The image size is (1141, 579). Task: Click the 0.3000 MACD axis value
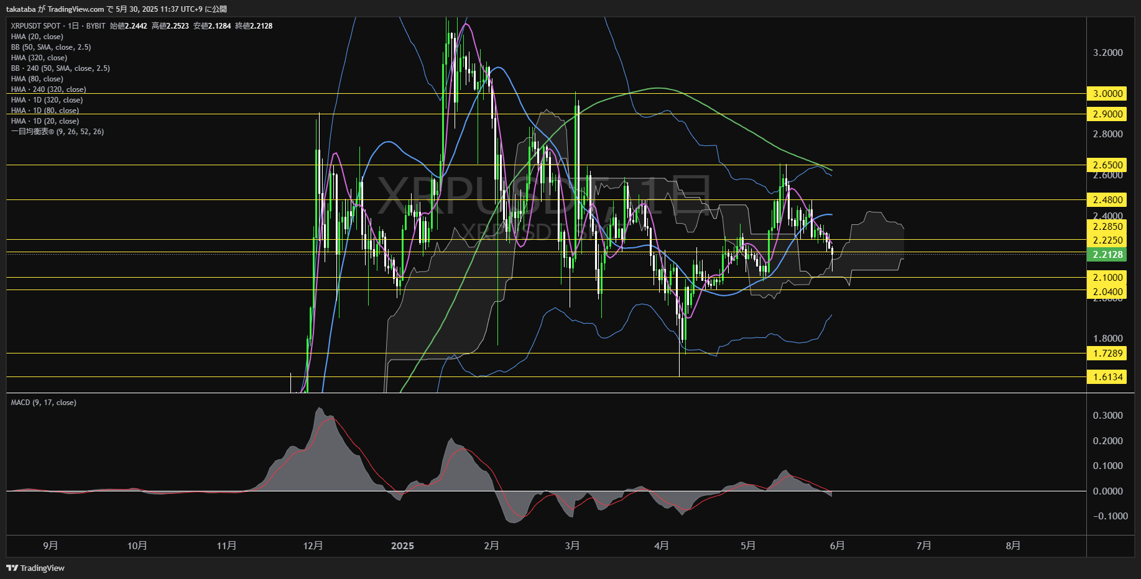[1108, 416]
